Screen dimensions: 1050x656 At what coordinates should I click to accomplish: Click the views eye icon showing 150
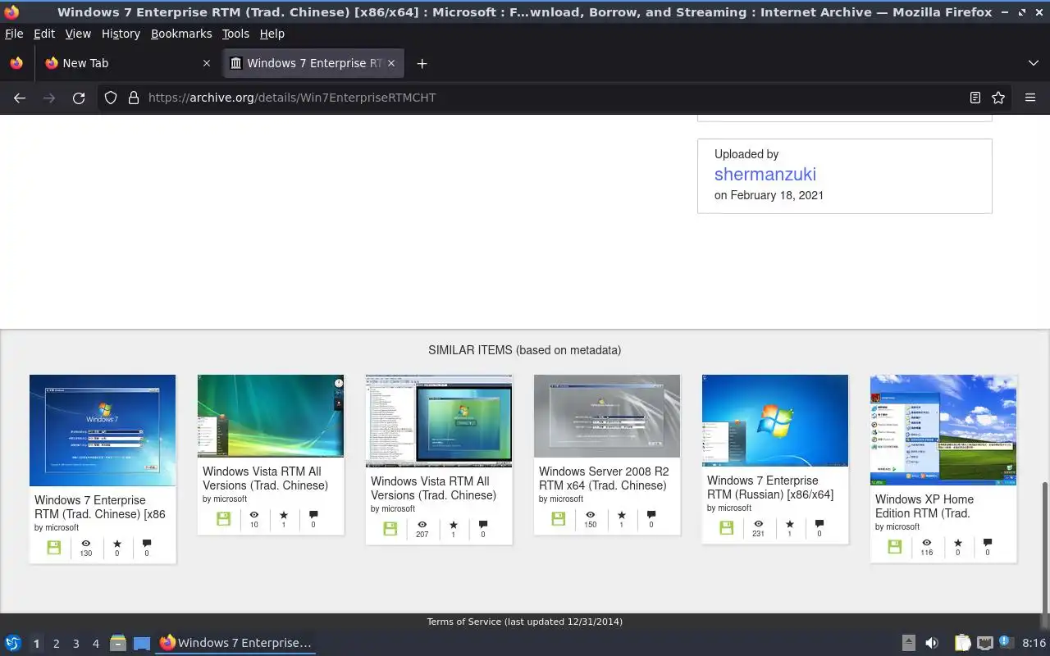(590, 515)
